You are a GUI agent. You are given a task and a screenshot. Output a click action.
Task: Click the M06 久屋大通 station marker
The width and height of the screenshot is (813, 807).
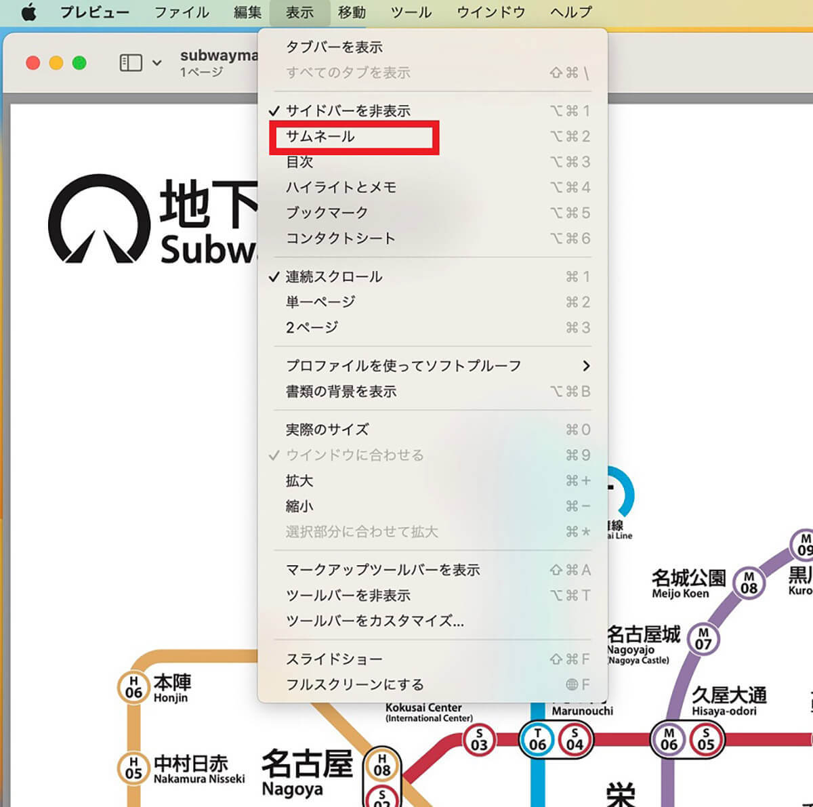tap(669, 739)
